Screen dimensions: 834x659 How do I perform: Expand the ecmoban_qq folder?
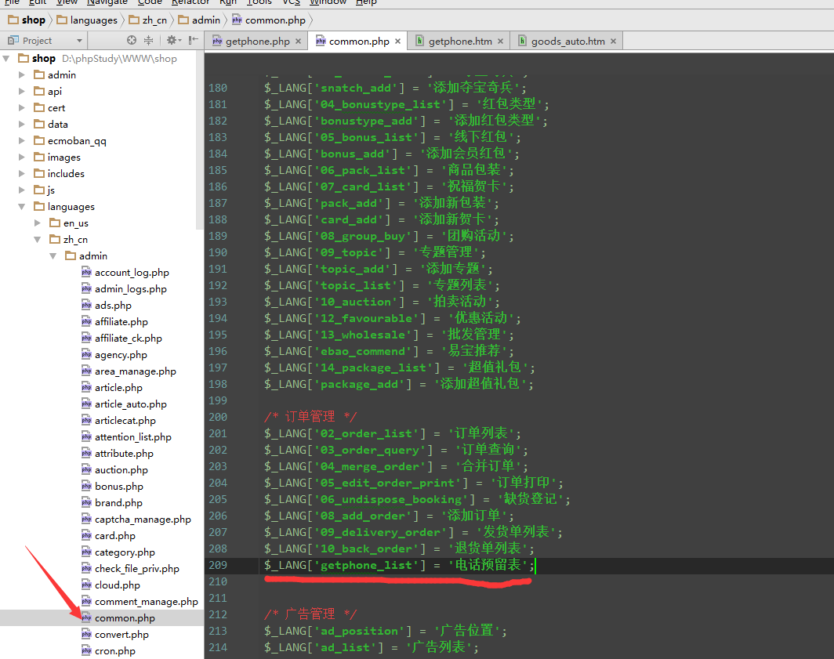(22, 141)
